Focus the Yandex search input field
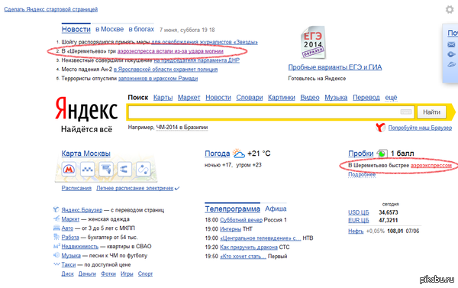Image resolution: width=458 pixels, height=288 pixels. [x=271, y=112]
